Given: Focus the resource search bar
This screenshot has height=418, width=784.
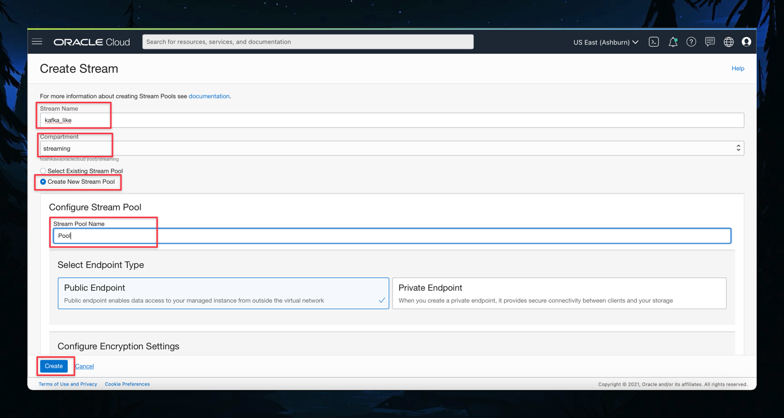Looking at the screenshot, I should 308,42.
